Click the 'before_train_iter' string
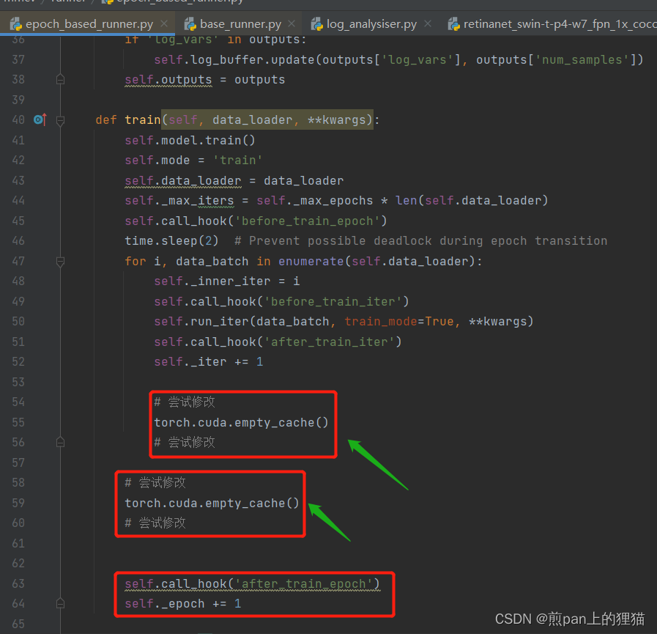 [333, 301]
